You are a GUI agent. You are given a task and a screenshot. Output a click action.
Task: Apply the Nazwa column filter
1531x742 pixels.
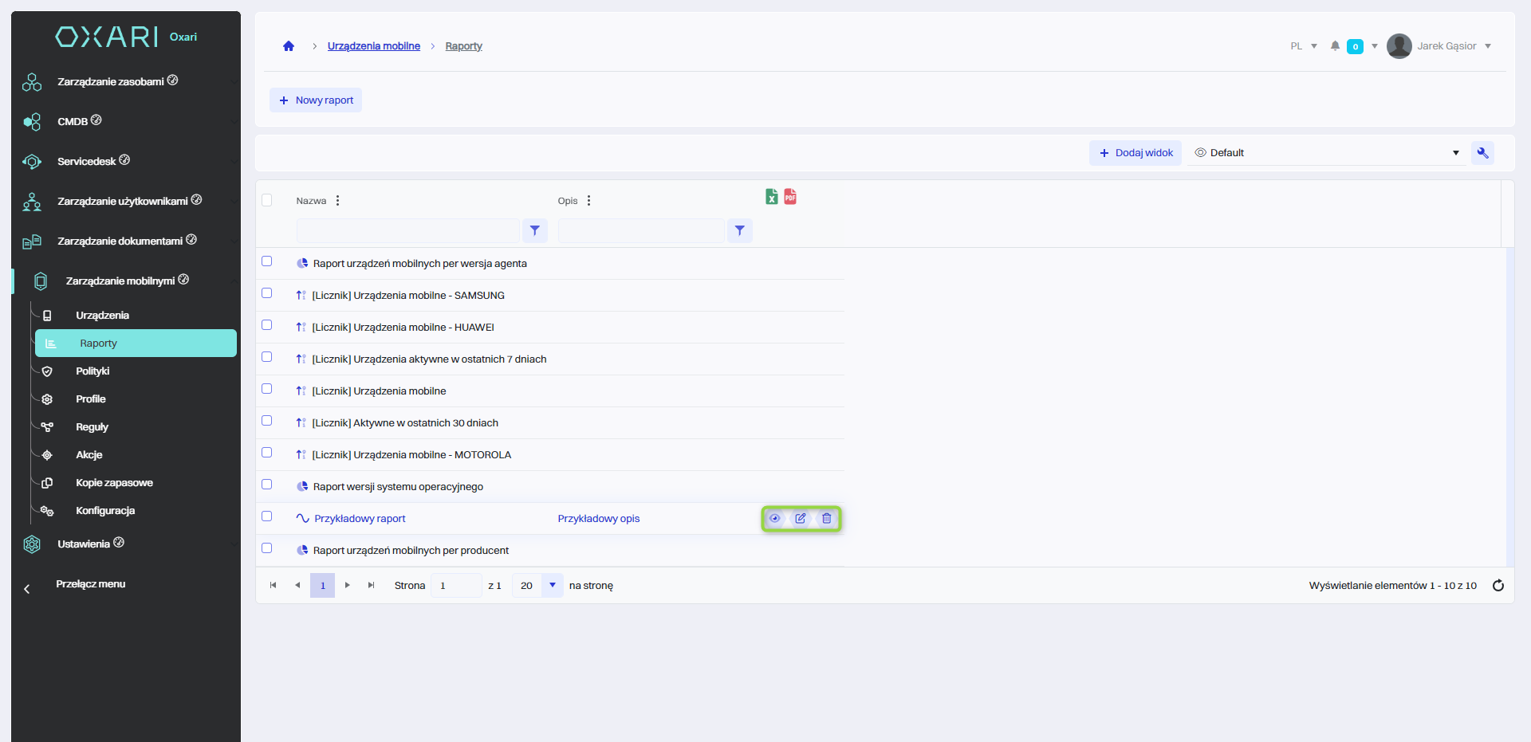pyautogui.click(x=535, y=230)
